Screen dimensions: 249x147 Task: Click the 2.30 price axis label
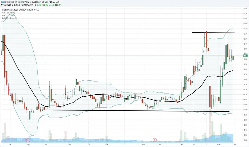coord(246,34)
